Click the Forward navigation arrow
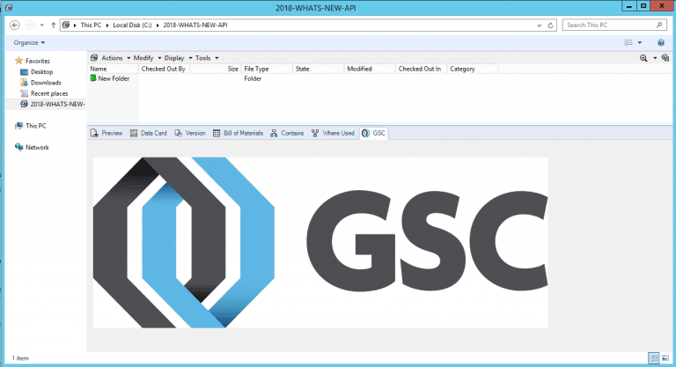 coord(30,25)
